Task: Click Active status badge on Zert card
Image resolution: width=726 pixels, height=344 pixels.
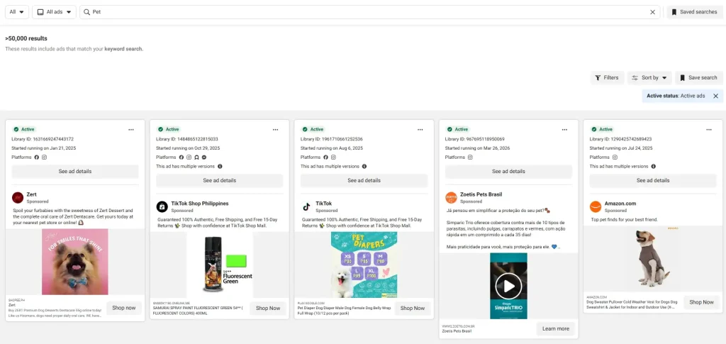Action: [24, 130]
